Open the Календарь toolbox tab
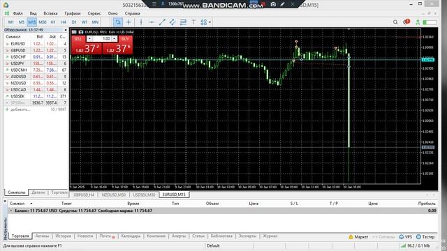Image resolution: width=447 pixels, height=251 pixels. (x=131, y=236)
